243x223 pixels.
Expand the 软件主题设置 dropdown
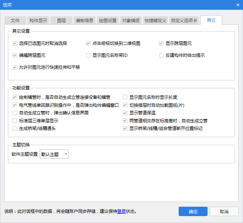coord(54,154)
